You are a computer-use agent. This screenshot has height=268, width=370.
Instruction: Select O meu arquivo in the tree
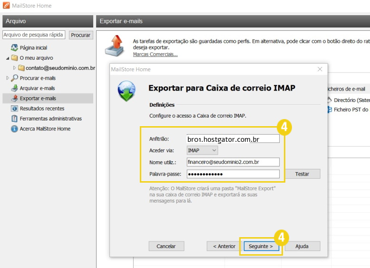pyautogui.click(x=36, y=58)
